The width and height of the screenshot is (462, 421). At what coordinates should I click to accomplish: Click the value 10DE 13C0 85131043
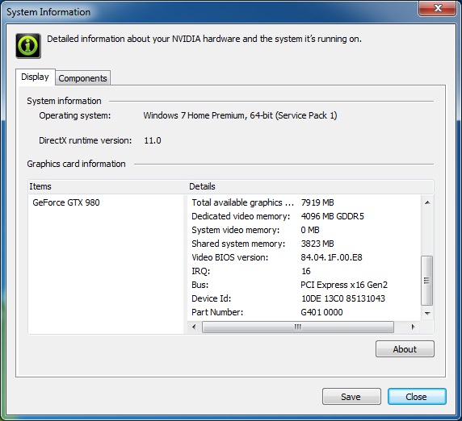point(343,298)
